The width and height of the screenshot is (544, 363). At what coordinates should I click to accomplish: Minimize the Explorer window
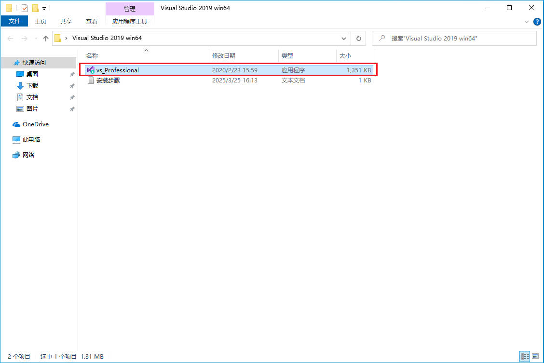pos(488,8)
